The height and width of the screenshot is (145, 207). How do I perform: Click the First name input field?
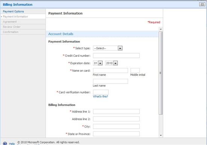[110, 70]
